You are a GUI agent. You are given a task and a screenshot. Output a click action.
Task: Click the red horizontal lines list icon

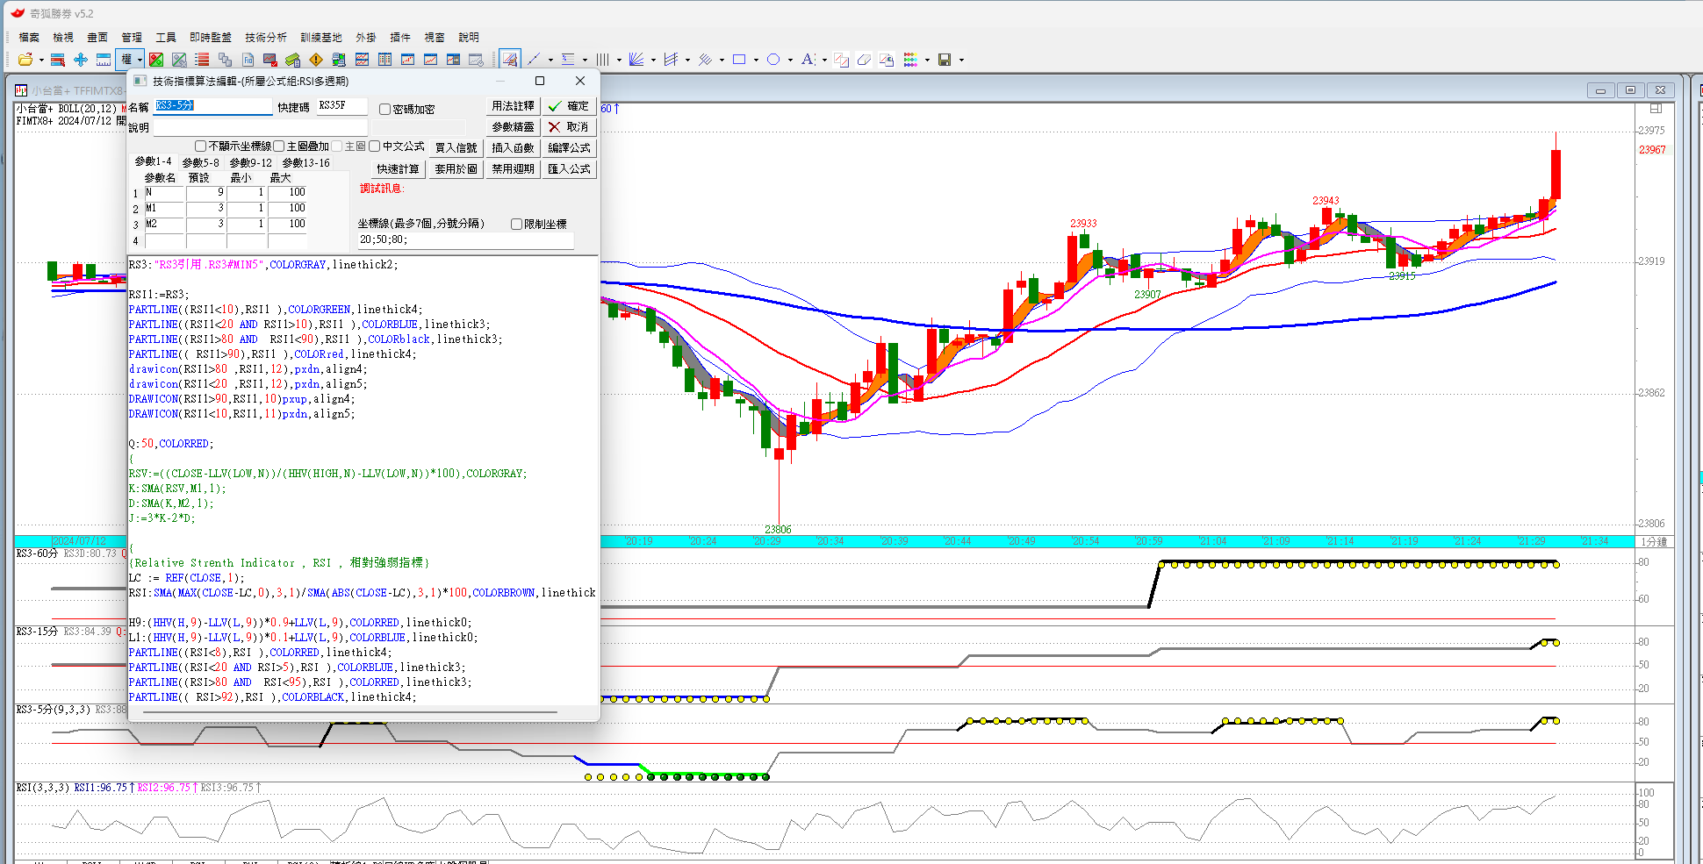202,60
